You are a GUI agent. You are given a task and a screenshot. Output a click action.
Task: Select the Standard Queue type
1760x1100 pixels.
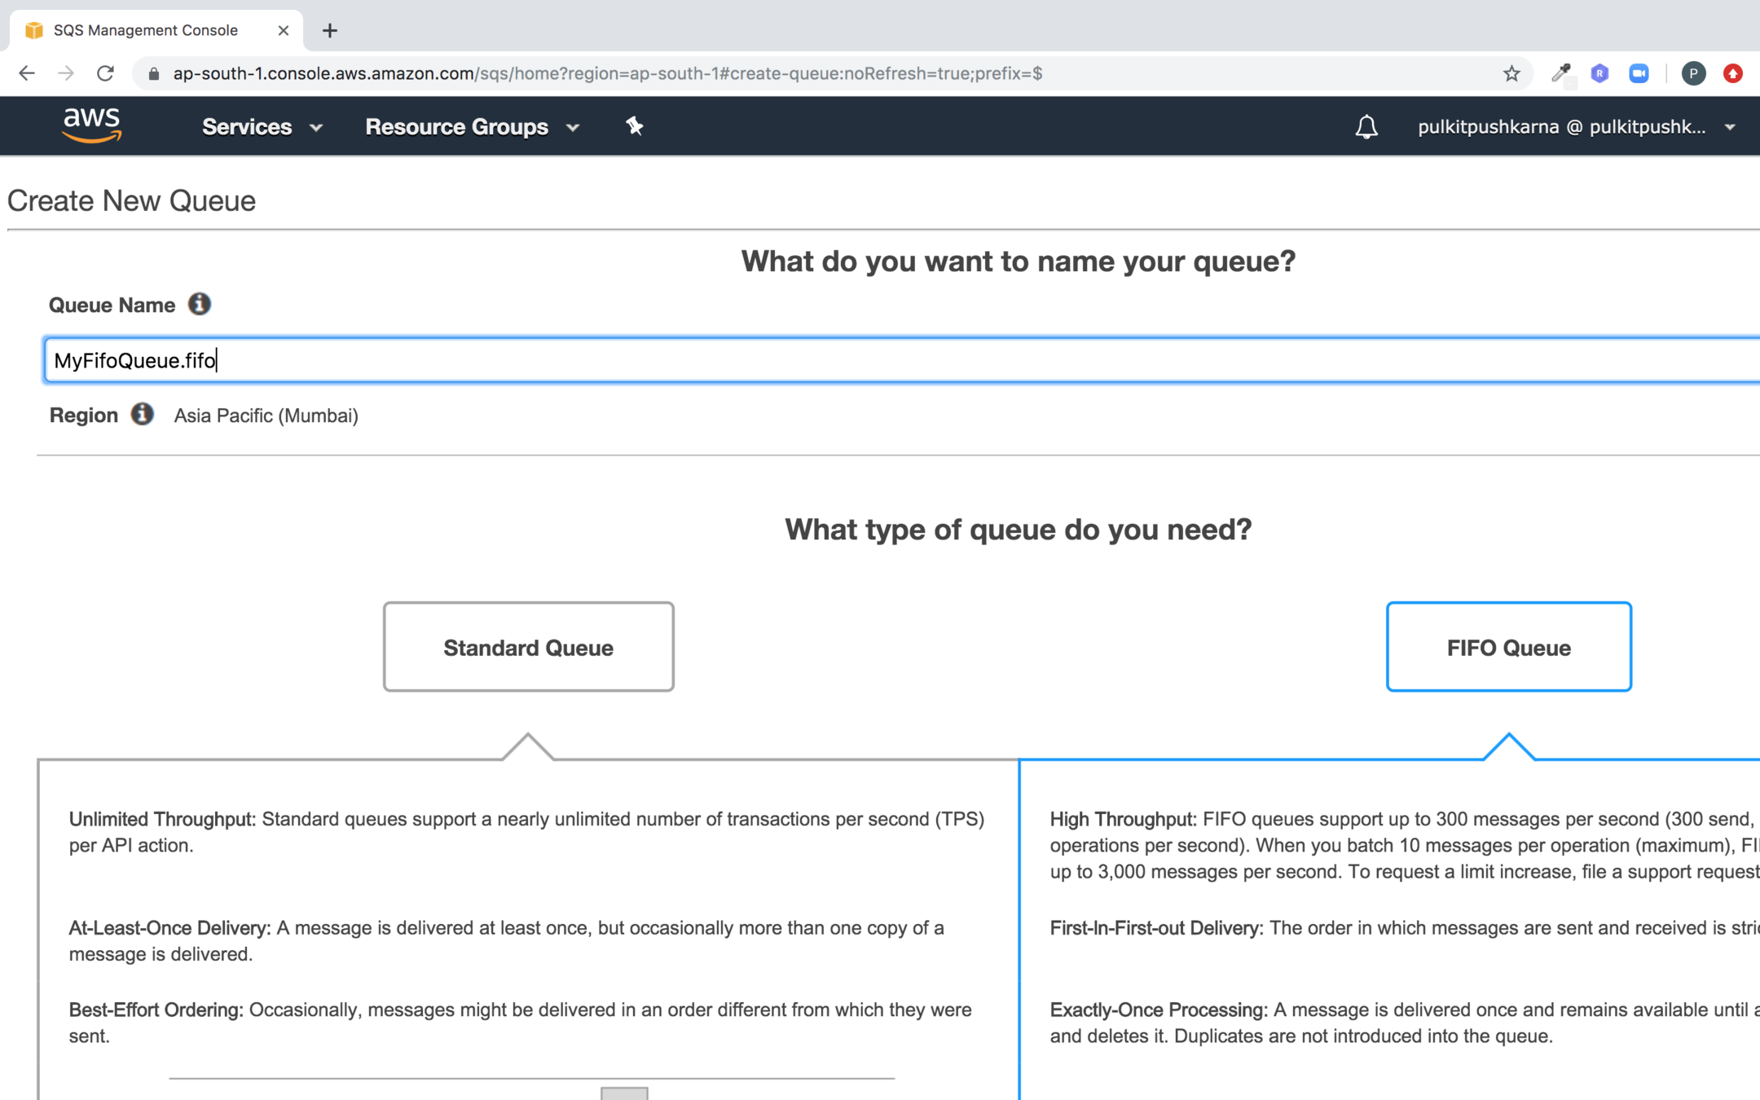click(x=528, y=647)
